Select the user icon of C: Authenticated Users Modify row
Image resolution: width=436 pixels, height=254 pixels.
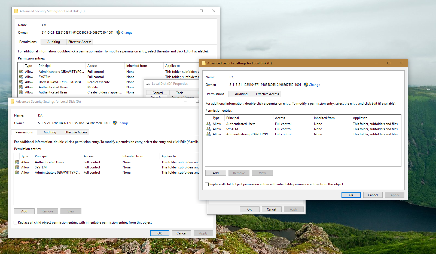21,87
